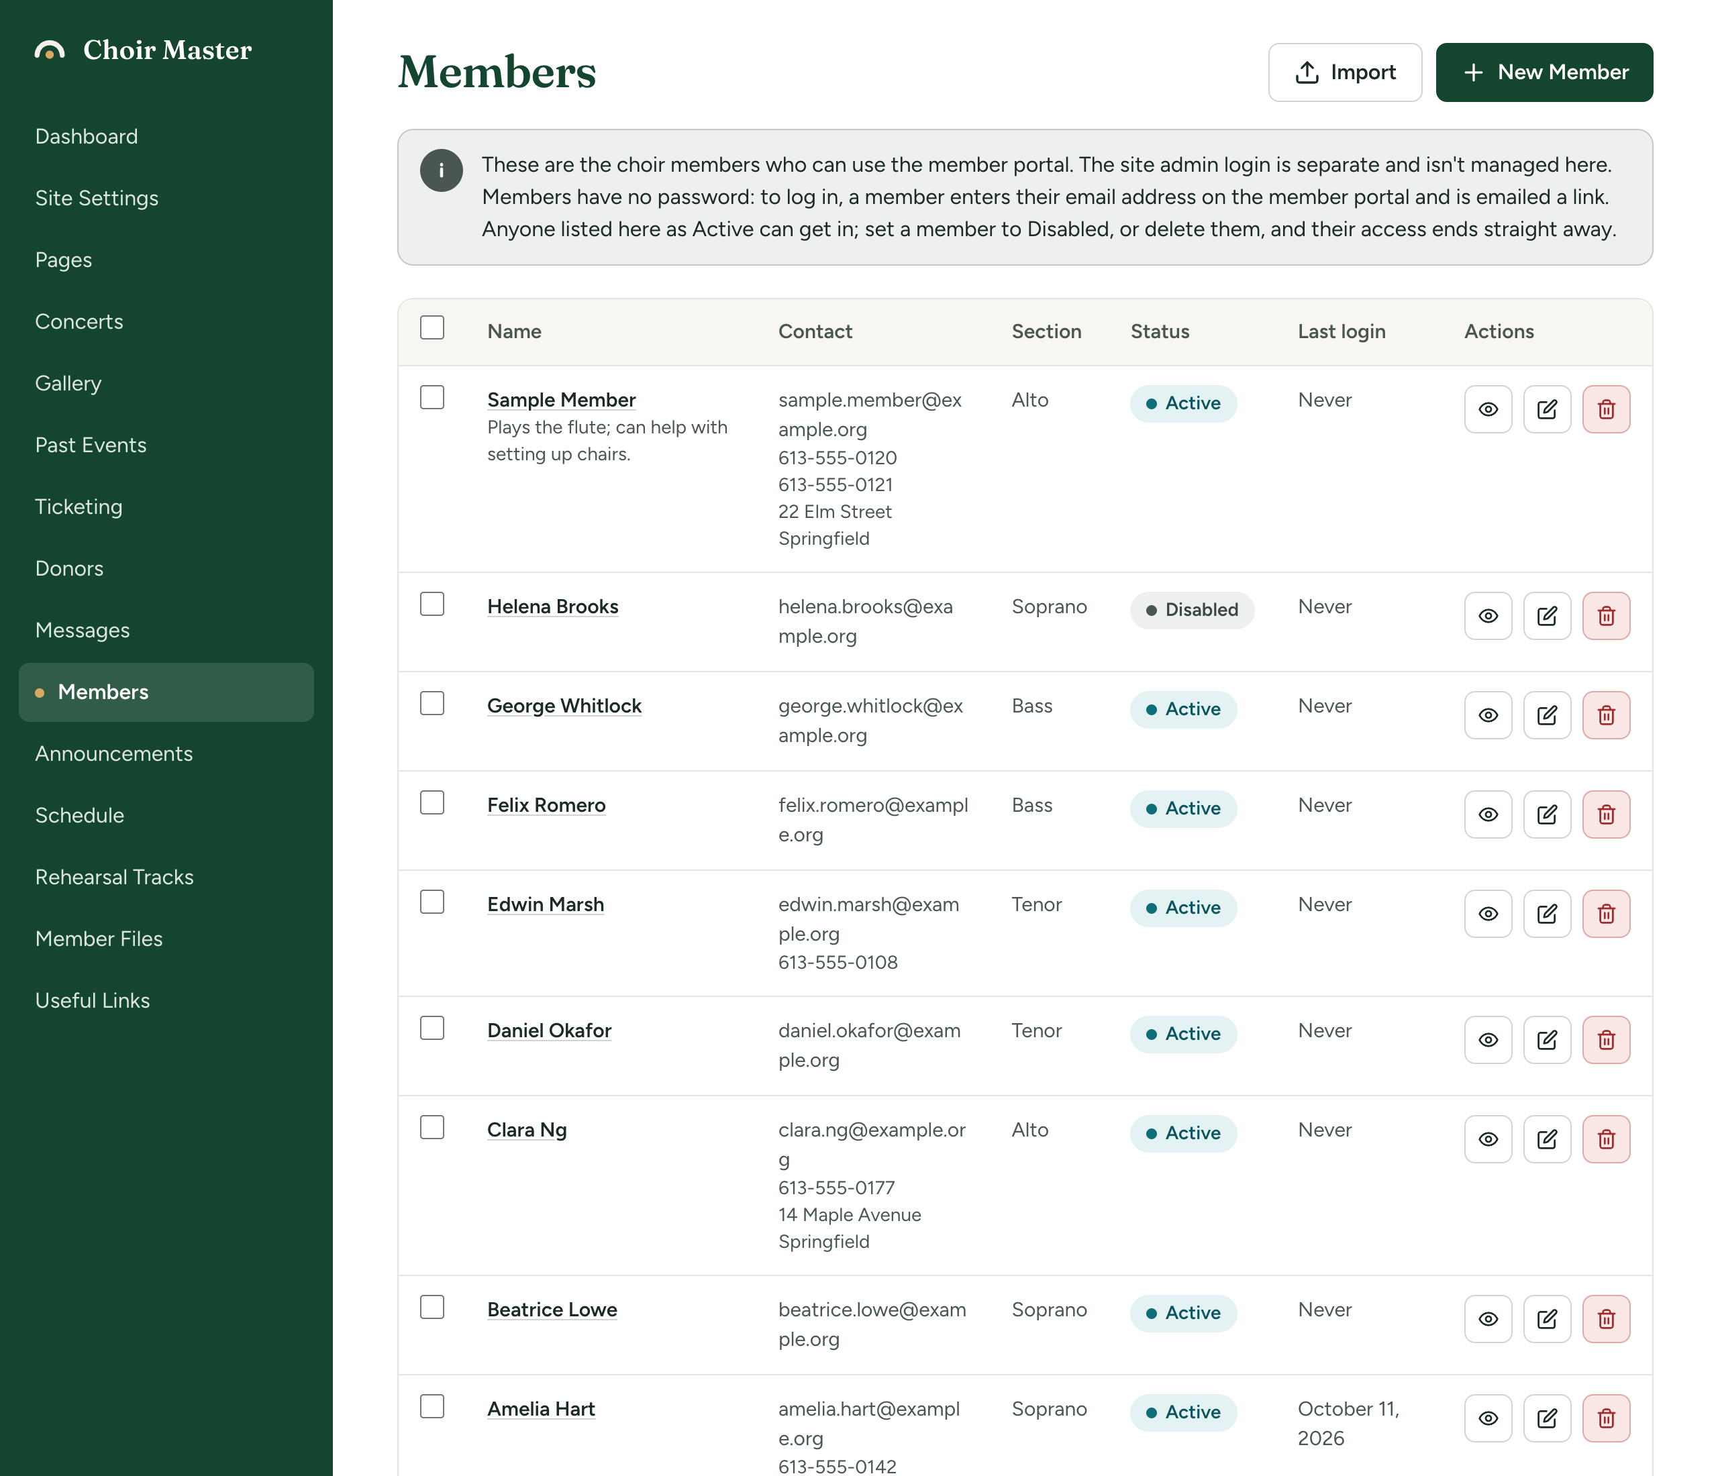Screen dimensions: 1718x1476
Task: Open Ticketing from the sidebar
Action: (166, 507)
